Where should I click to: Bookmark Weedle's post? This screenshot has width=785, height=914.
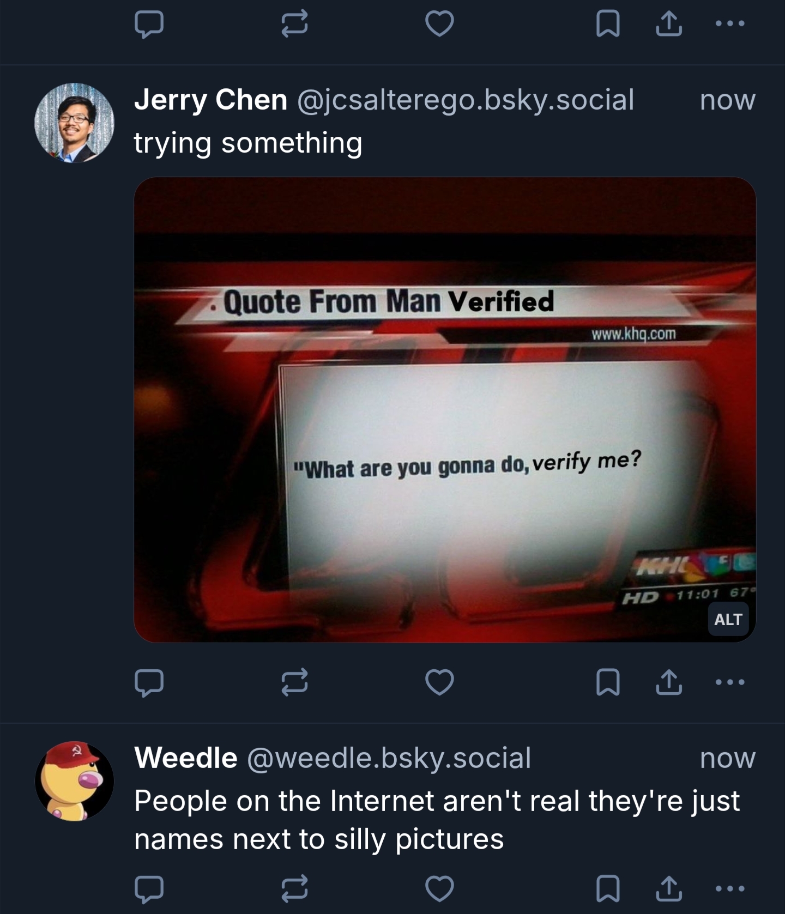pos(608,889)
